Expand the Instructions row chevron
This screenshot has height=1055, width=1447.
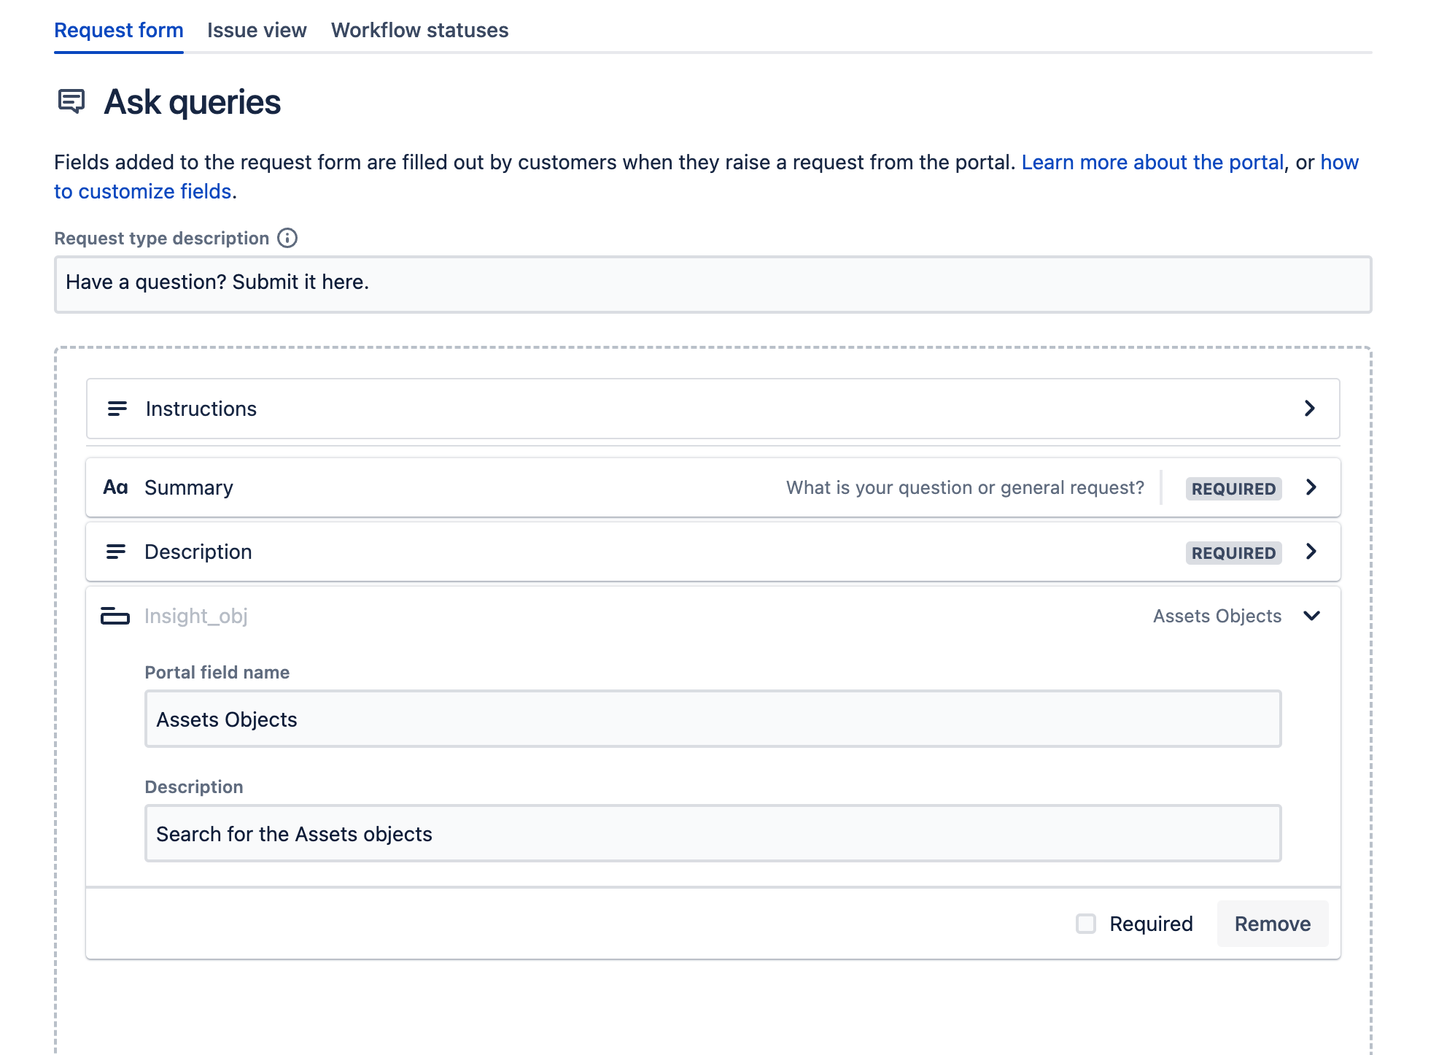coord(1310,409)
